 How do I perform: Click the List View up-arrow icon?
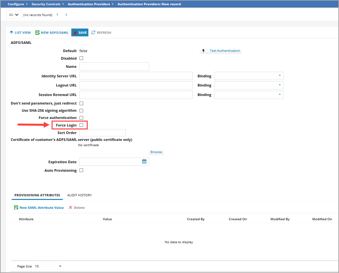point(11,33)
